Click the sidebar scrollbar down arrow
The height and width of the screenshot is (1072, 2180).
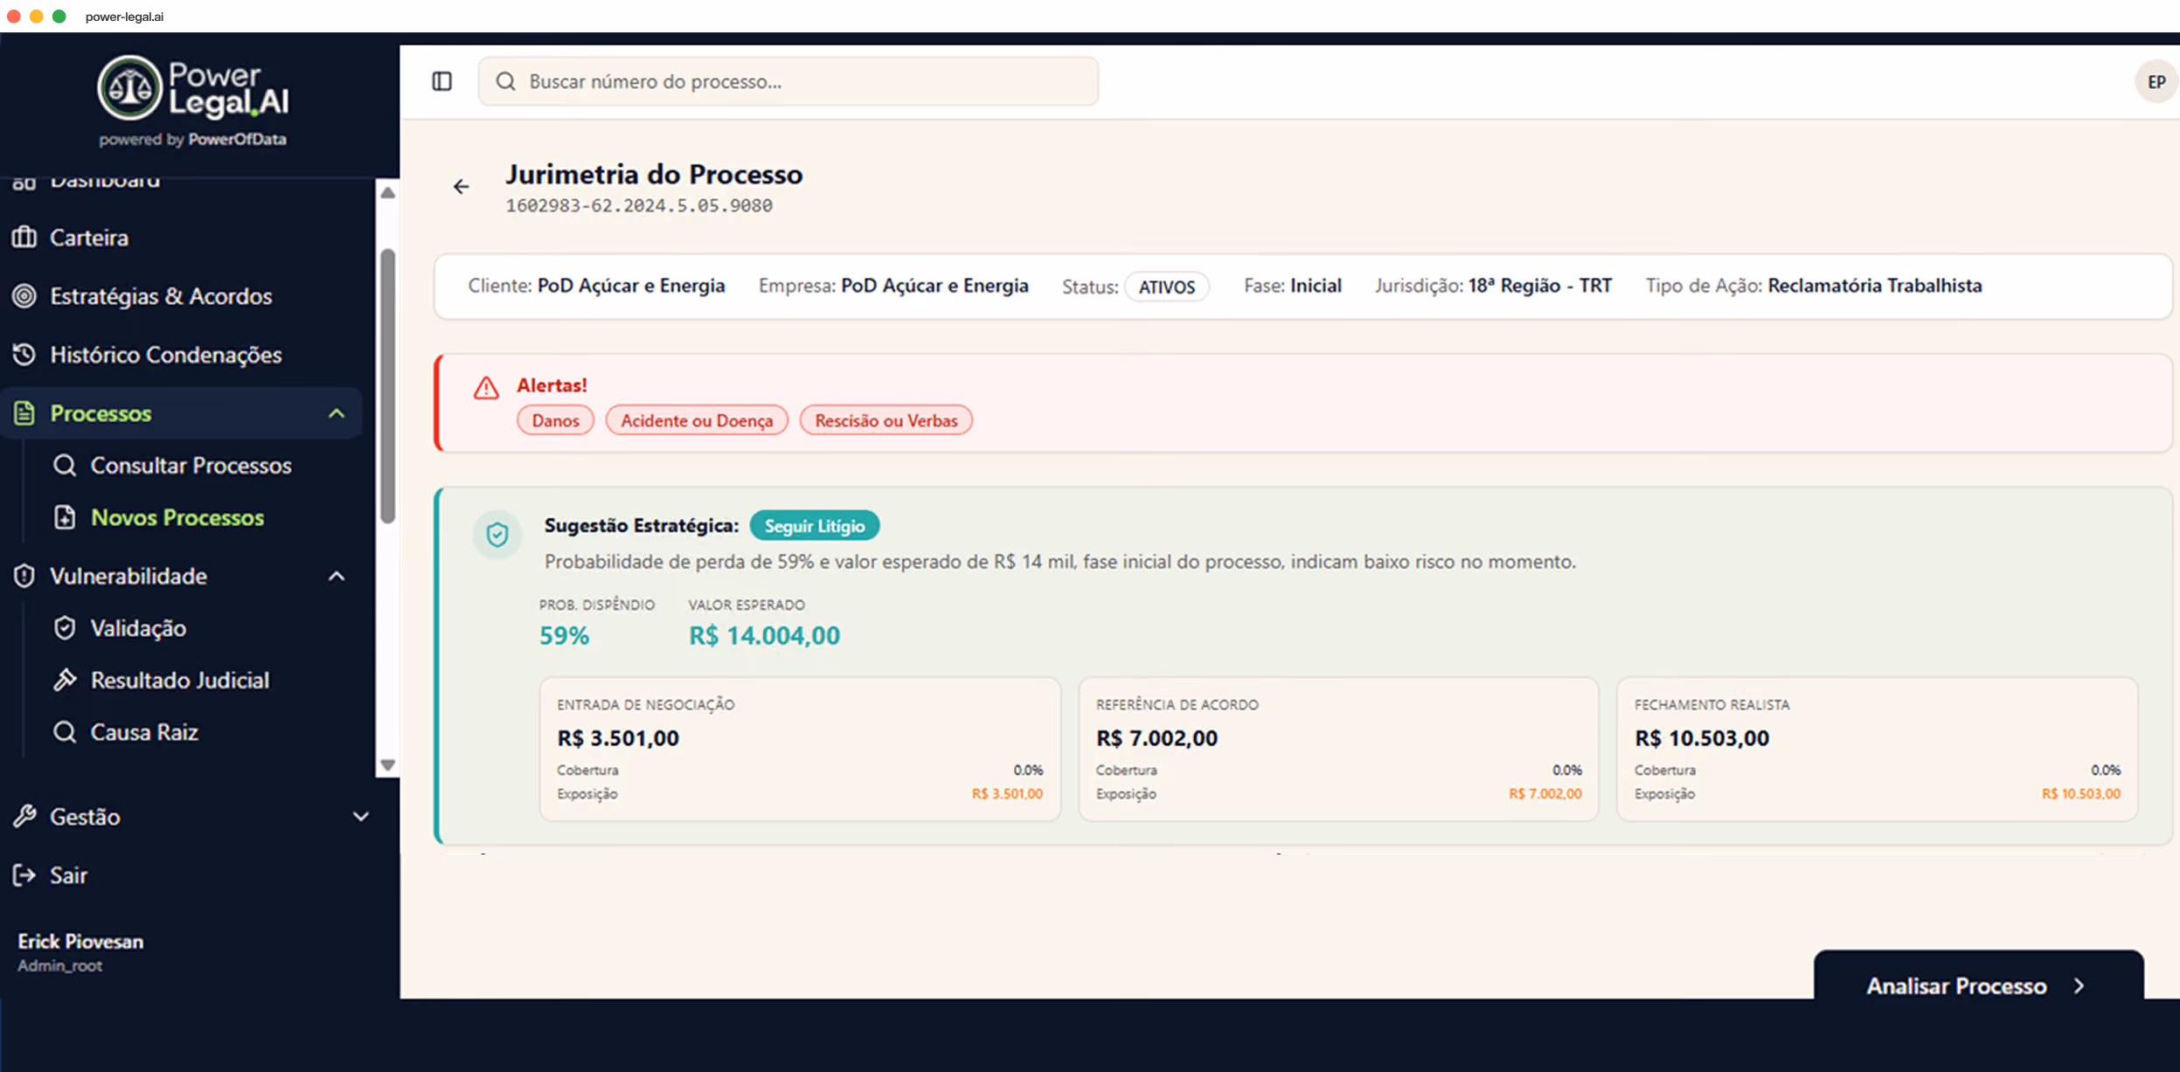pyautogui.click(x=388, y=765)
